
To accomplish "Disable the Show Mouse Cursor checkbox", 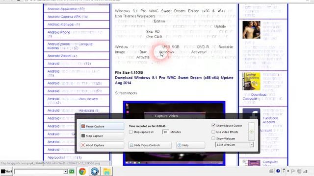I will click(x=213, y=126).
